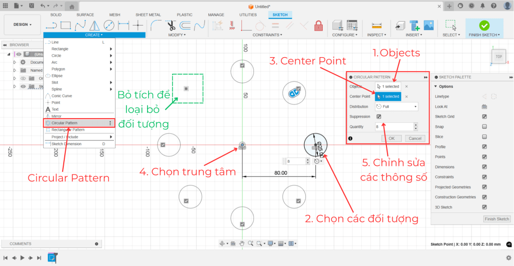Click the Trim scissors icon
This screenshot has width=514, height=266.
coord(171,25)
